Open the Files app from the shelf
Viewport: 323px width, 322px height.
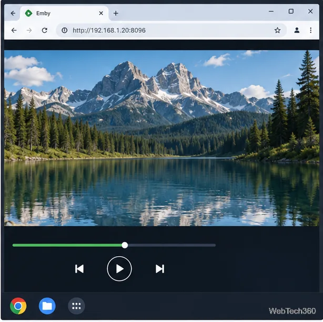click(x=47, y=306)
